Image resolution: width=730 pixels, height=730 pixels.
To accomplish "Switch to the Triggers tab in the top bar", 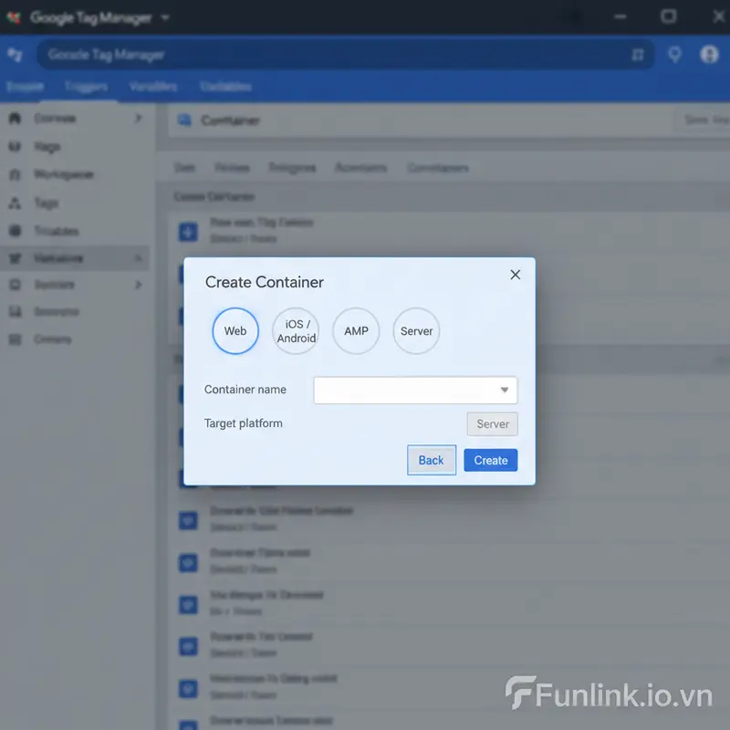I will click(85, 87).
